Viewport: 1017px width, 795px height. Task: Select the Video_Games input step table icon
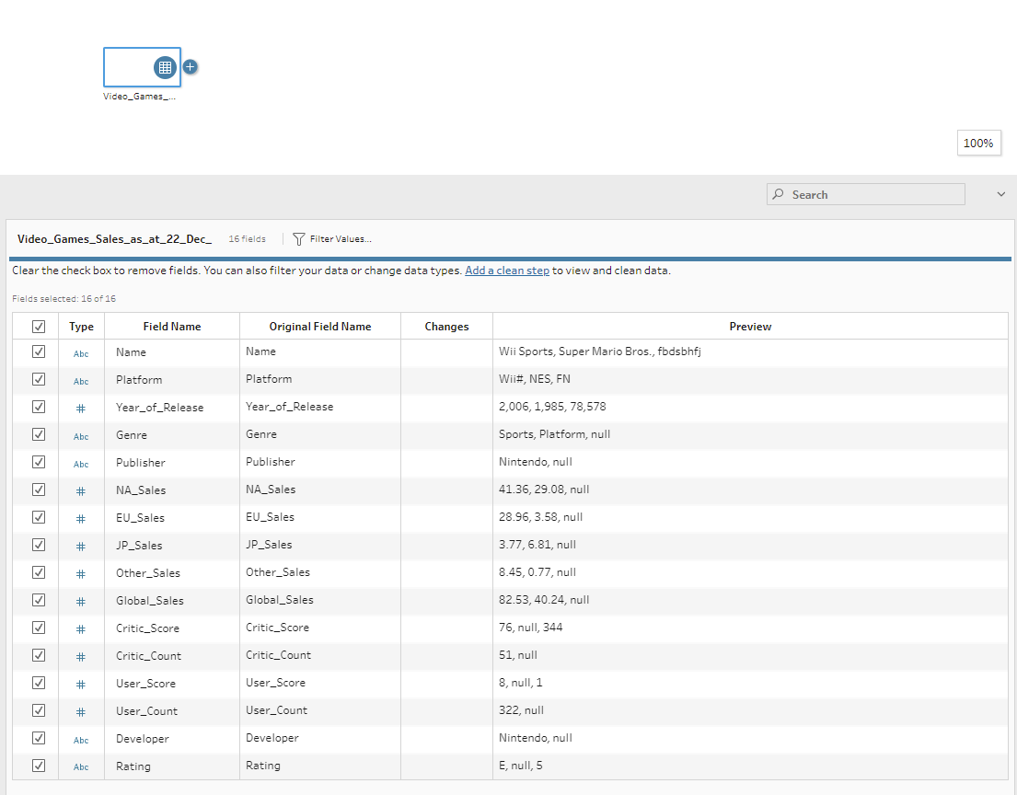tap(165, 67)
